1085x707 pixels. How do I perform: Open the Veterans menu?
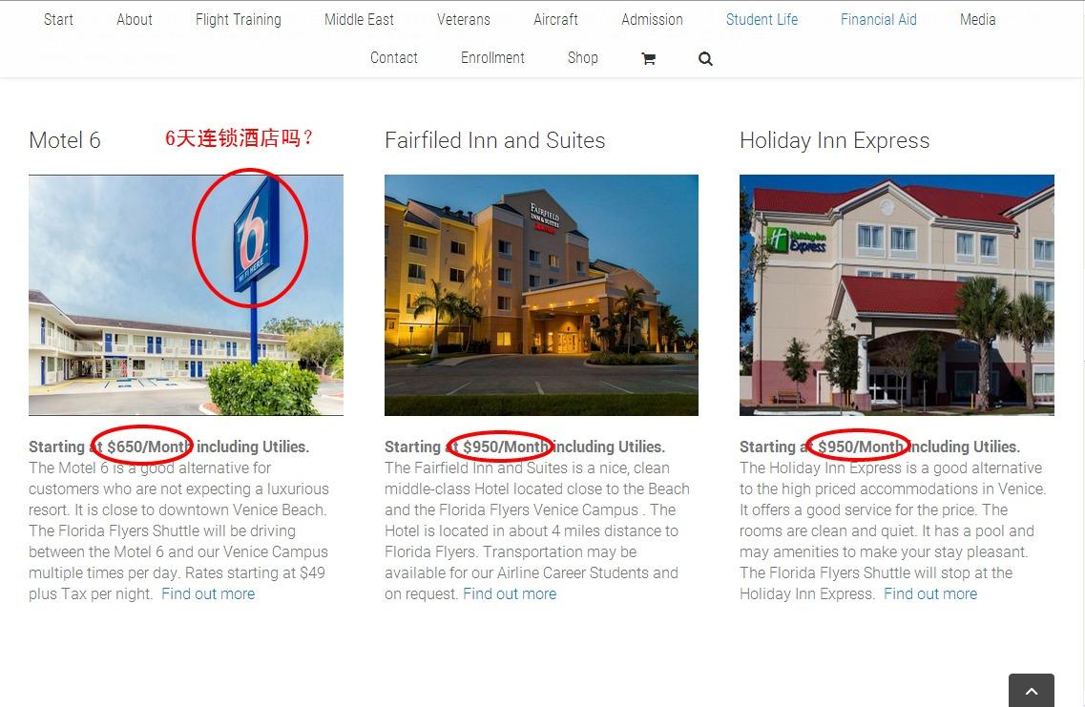click(464, 19)
